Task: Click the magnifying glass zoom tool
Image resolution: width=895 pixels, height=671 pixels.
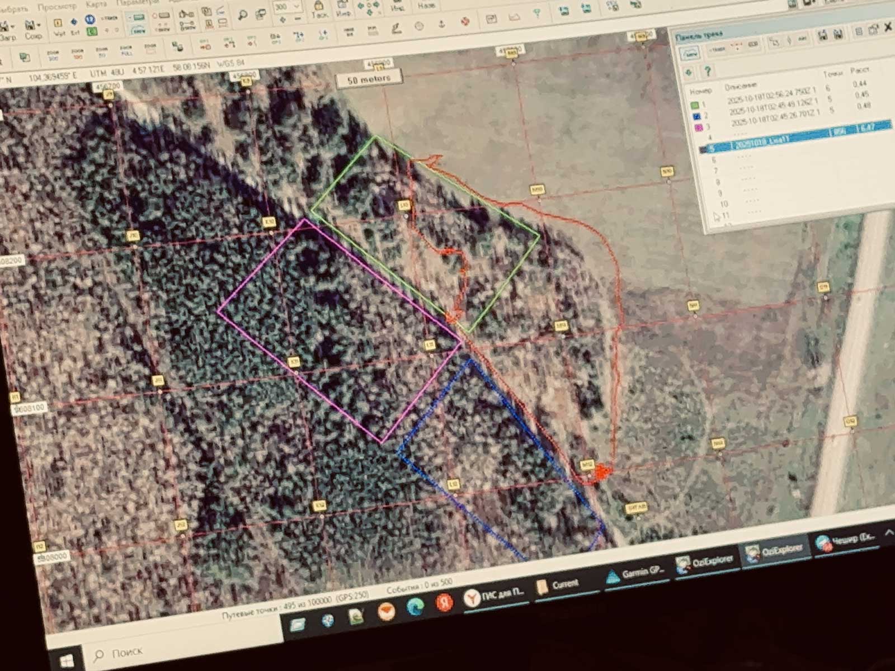Action: pos(243,15)
